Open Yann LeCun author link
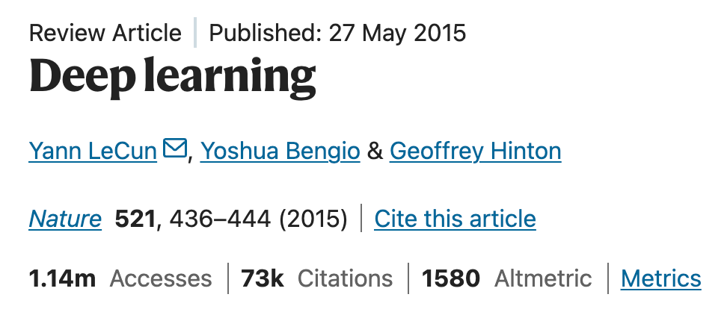 pyautogui.click(x=93, y=152)
